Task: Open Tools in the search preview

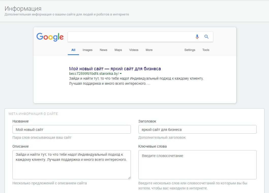Action: tap(206, 50)
